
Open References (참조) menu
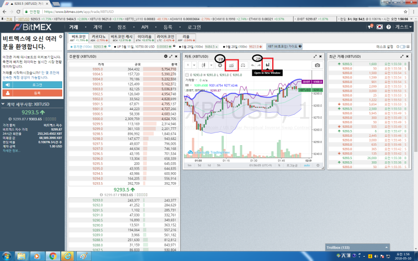pos(122,27)
